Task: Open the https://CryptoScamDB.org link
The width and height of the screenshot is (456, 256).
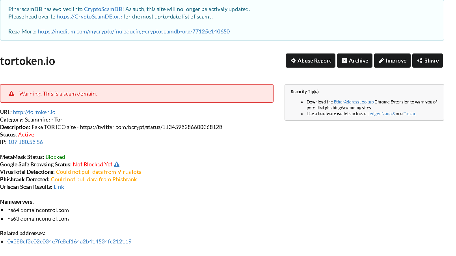Action: click(89, 17)
